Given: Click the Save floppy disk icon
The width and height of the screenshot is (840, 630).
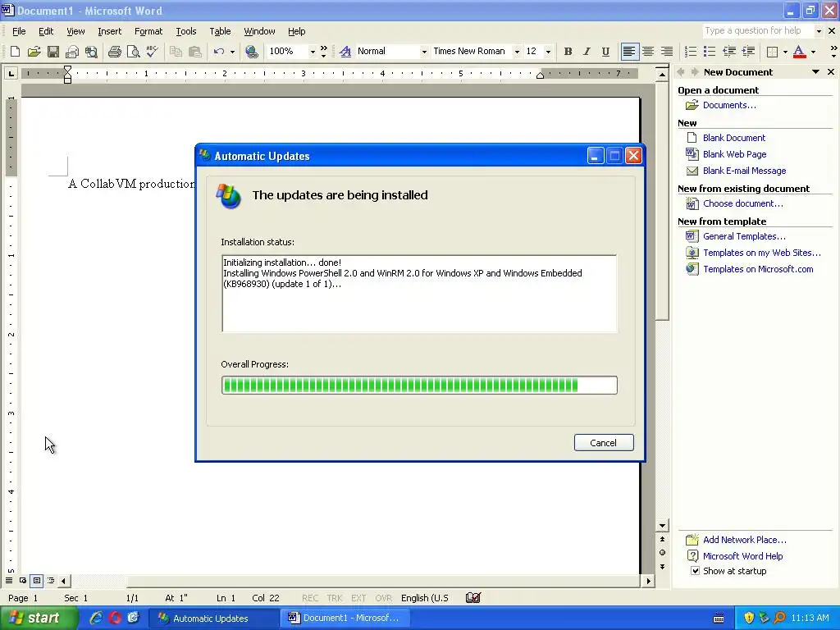Looking at the screenshot, I should point(53,52).
